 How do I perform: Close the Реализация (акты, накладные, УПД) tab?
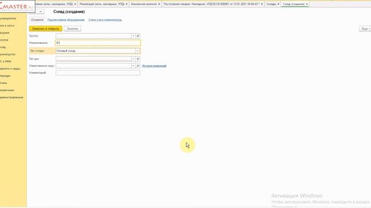[x=126, y=4]
